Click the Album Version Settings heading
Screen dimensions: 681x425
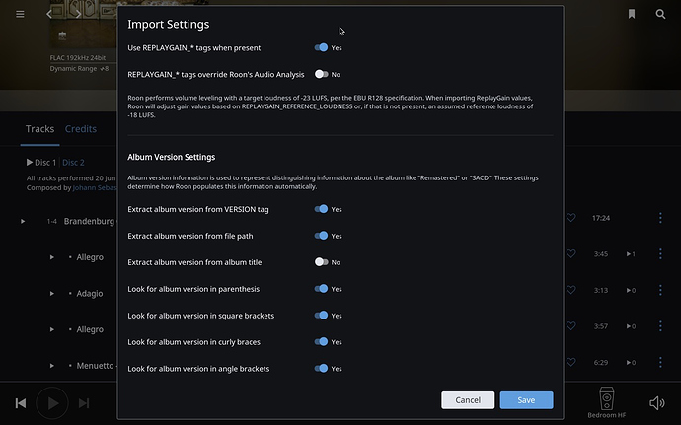tap(171, 157)
